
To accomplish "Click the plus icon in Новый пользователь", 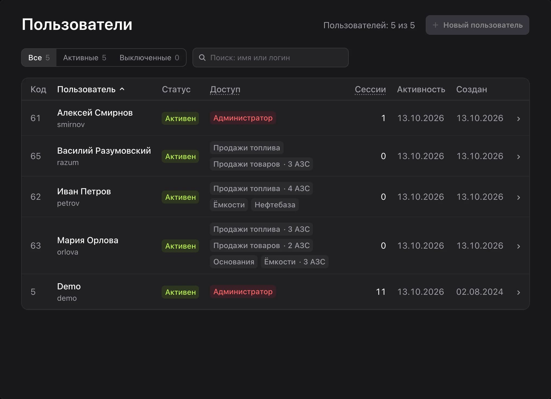I will point(435,25).
